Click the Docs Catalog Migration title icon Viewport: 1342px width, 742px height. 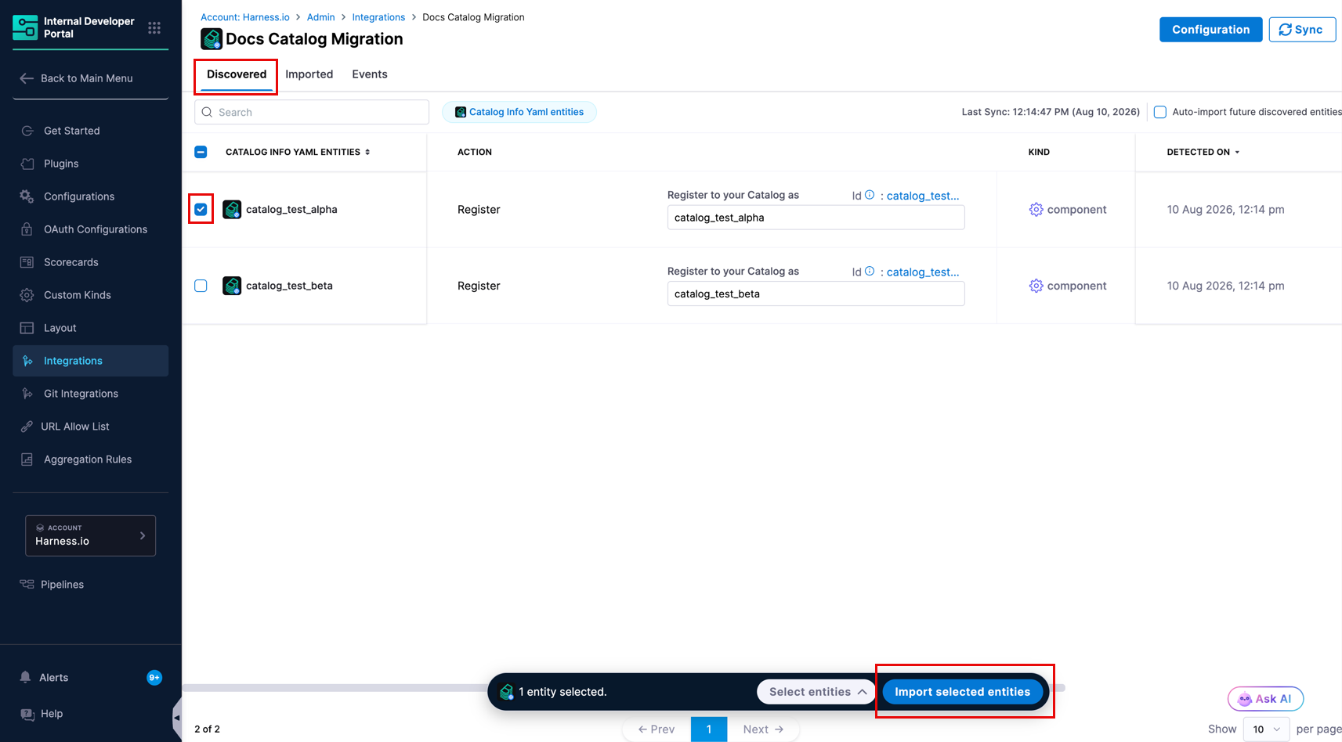click(x=212, y=39)
